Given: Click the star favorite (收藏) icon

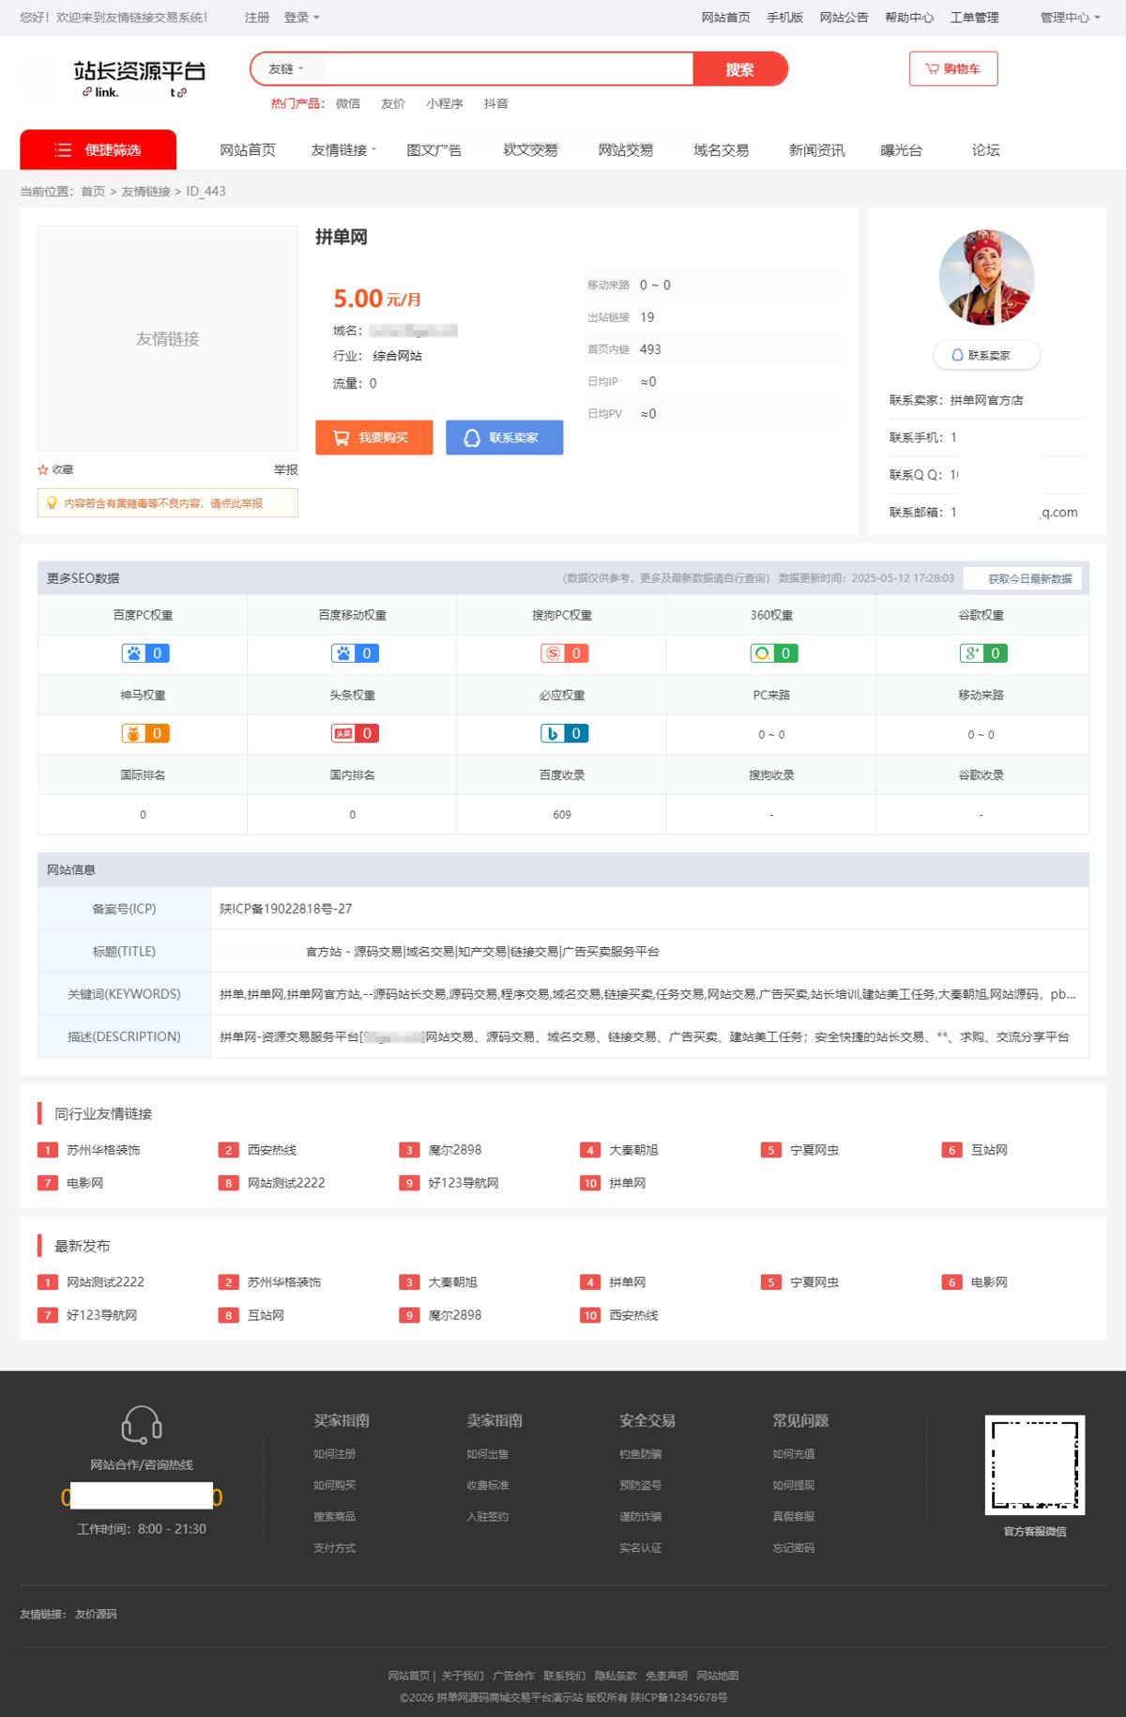Looking at the screenshot, I should (43, 469).
